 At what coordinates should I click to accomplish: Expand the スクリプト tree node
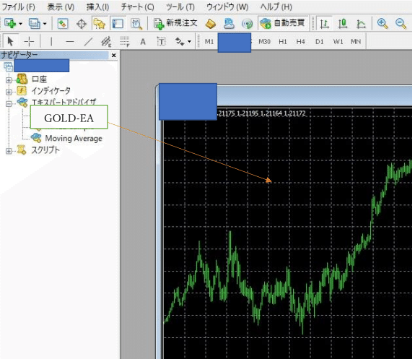coord(9,151)
